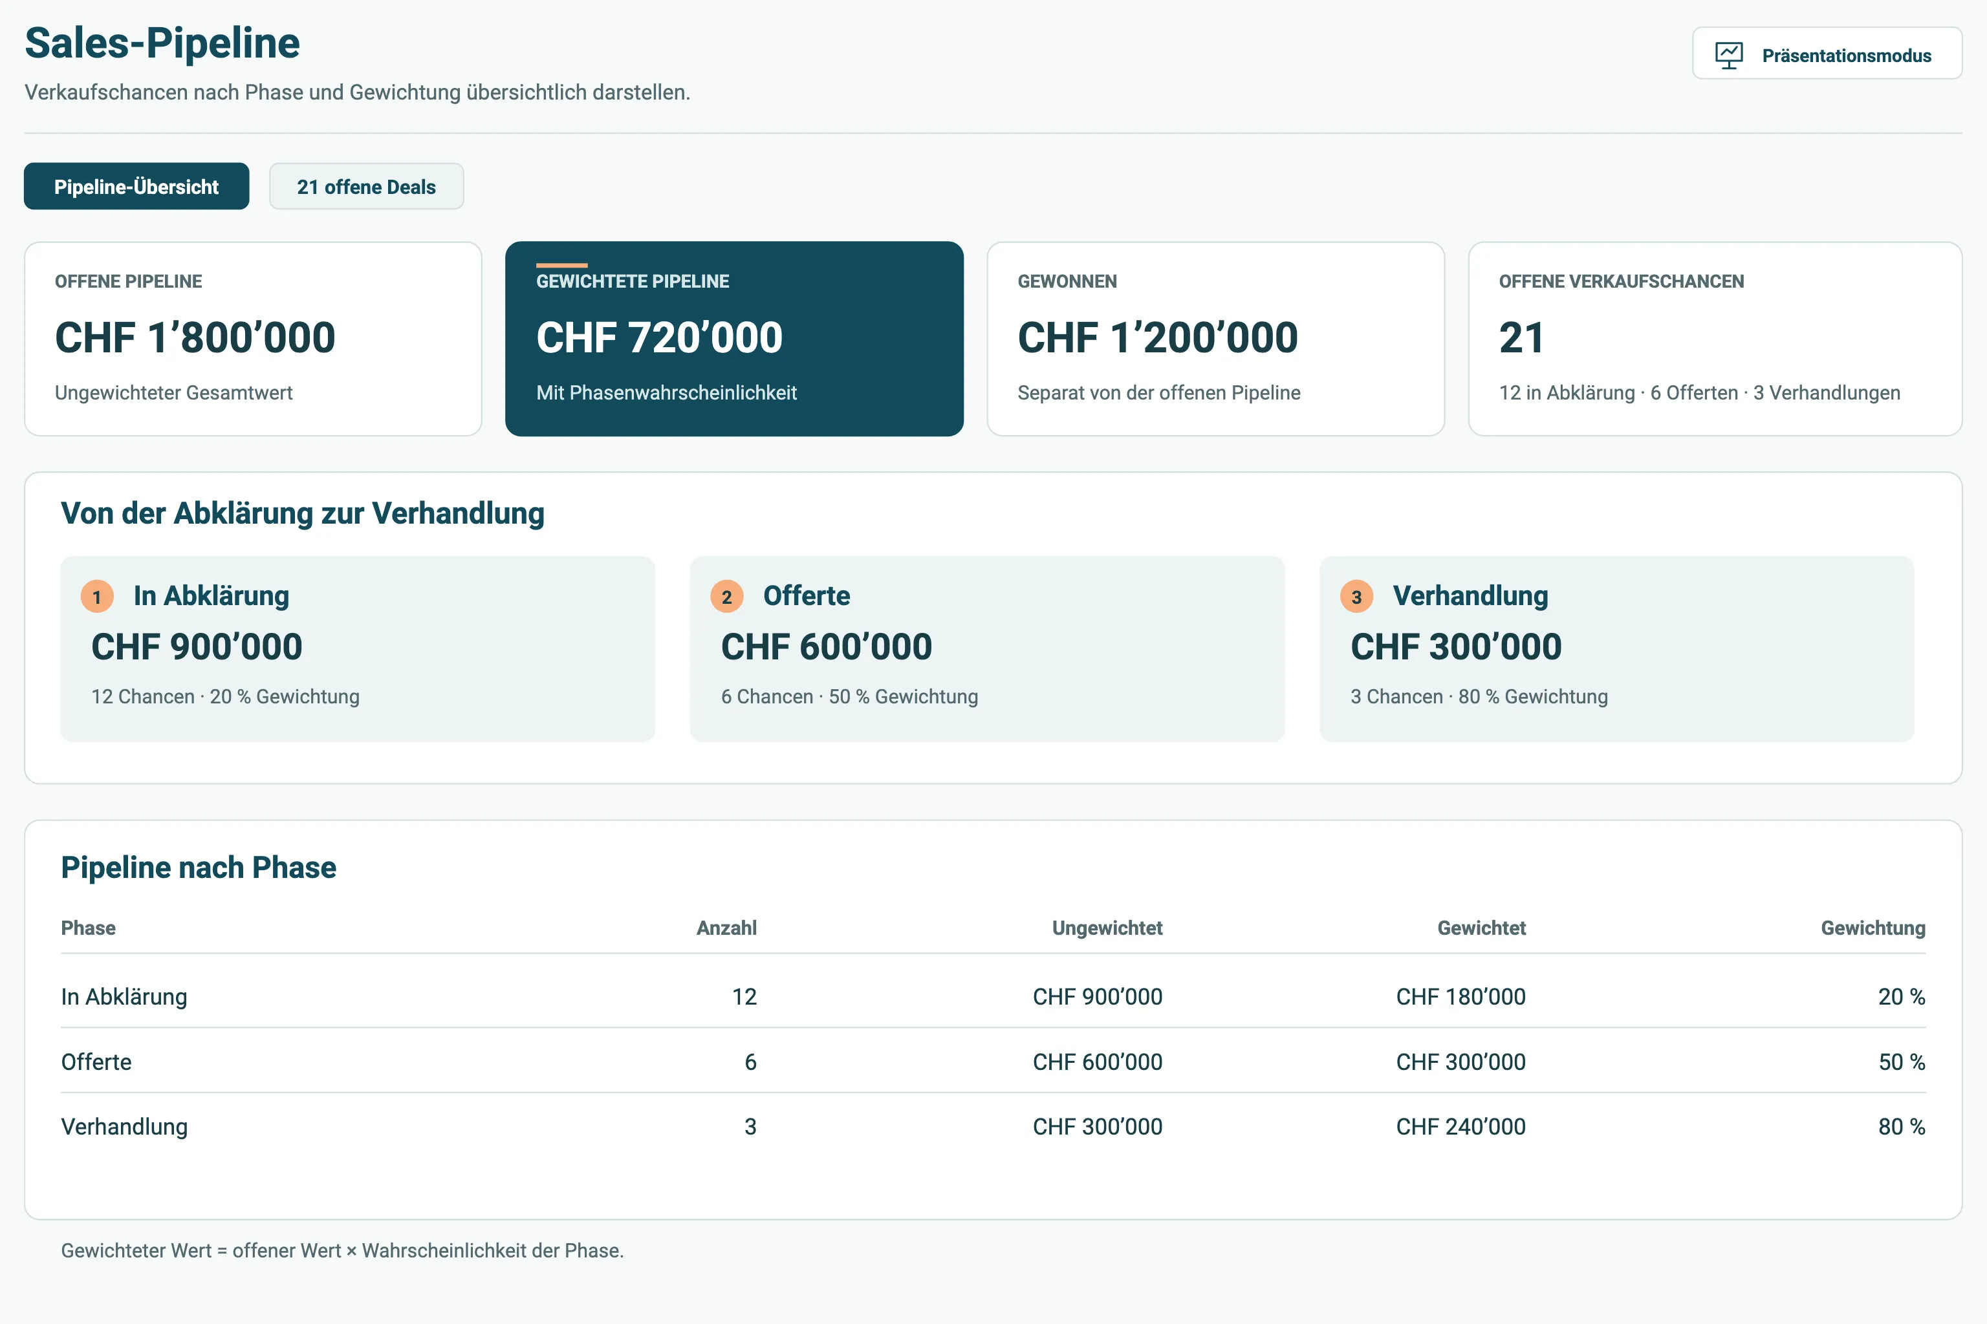Open the Offene Verkaufschancen 21 card

(1715, 339)
